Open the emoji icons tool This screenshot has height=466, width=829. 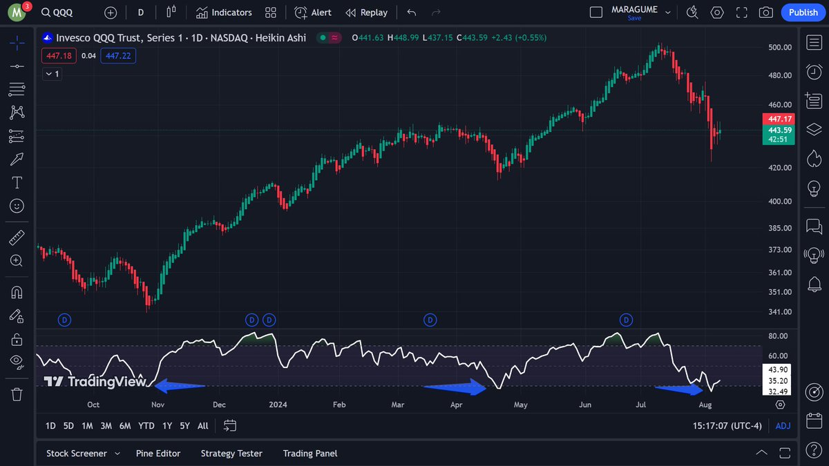[x=17, y=206]
